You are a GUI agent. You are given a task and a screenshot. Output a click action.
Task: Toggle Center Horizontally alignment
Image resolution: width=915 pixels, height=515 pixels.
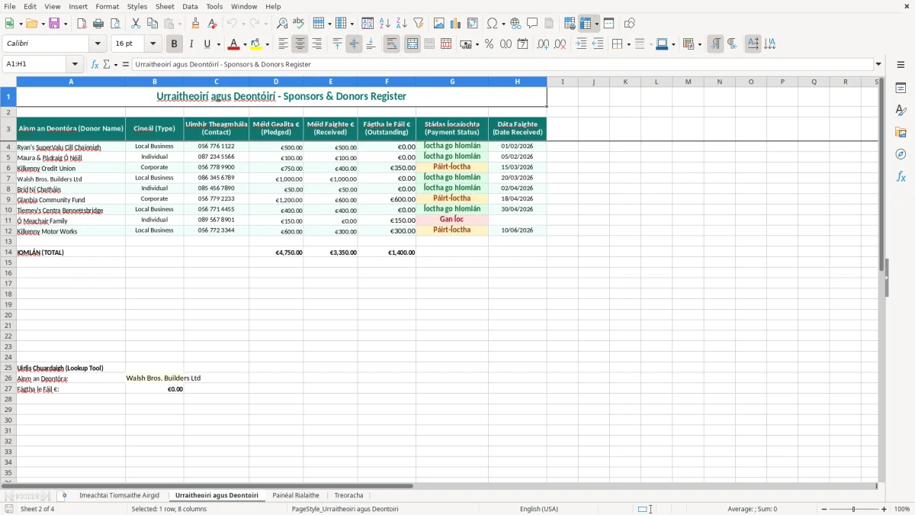point(300,44)
